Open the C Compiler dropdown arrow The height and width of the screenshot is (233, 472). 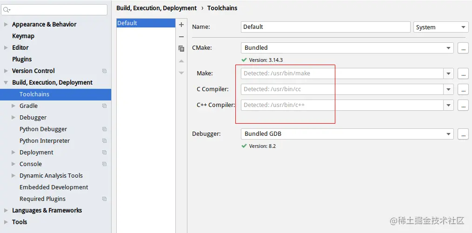tap(448, 89)
